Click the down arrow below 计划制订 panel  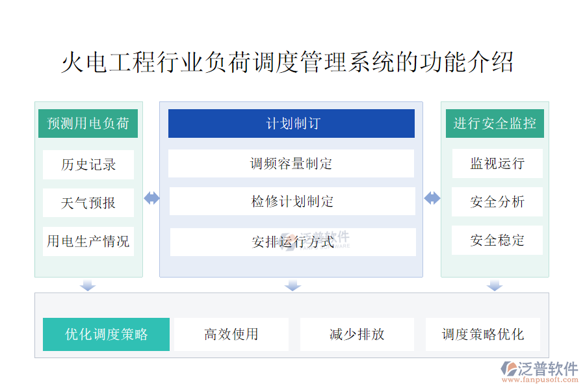pos(292,285)
